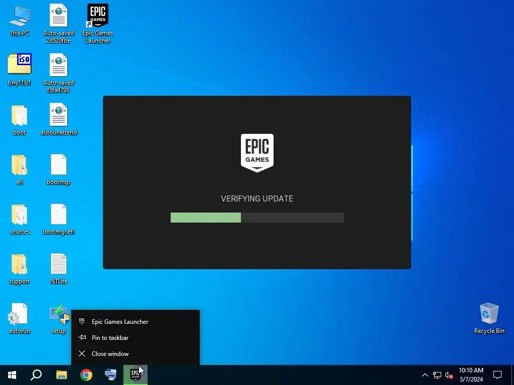Select the tiny11b1 ISO file icon
Image resolution: width=514 pixels, height=385 pixels.
tap(20, 70)
